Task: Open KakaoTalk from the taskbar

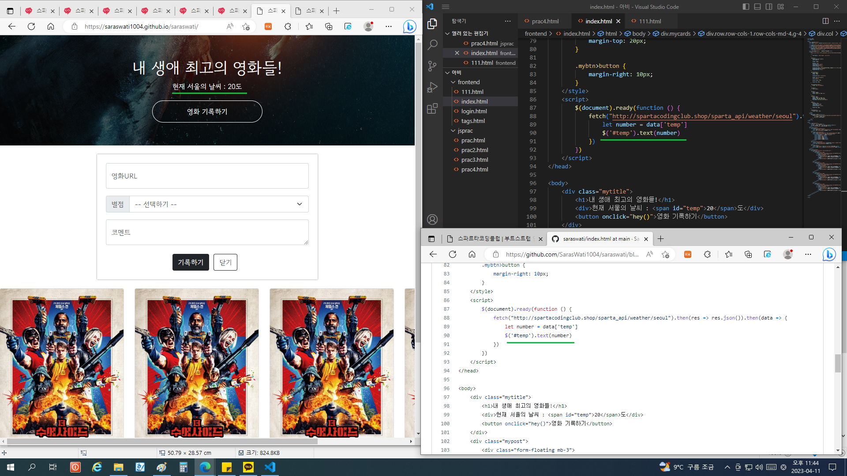Action: click(248, 467)
